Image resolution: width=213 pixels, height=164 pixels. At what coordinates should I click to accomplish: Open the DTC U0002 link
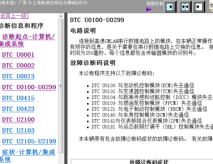tap(18, 66)
